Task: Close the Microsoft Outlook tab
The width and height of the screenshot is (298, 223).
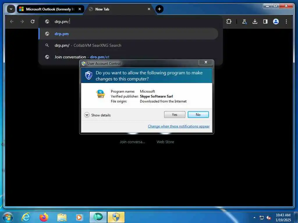Action: tap(80, 9)
